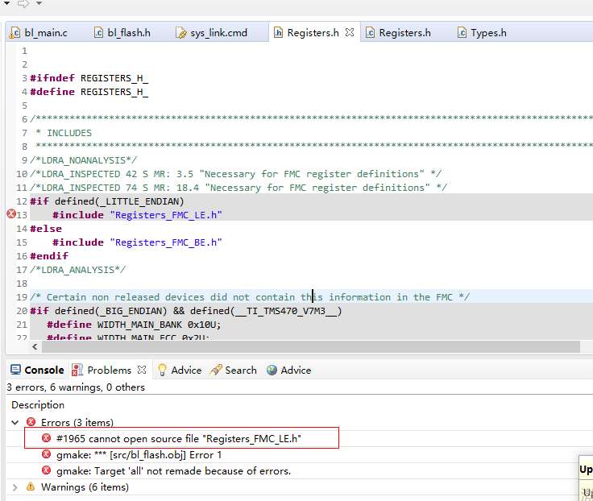593x501 pixels.
Task: Click the error marker on line 13
Action: [11, 214]
